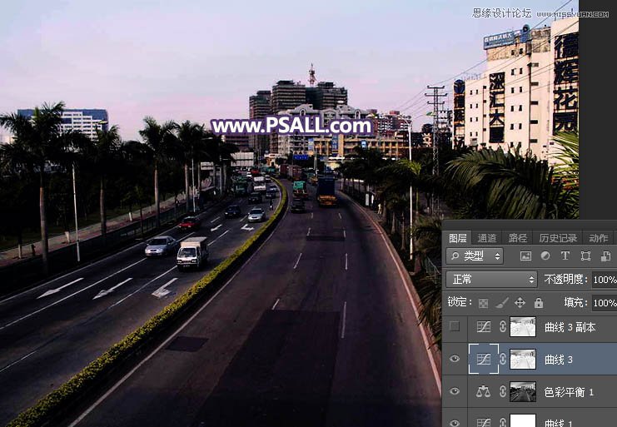Select the Color Balance 1 adjustment icon
Image resolution: width=617 pixels, height=427 pixels.
click(x=483, y=392)
